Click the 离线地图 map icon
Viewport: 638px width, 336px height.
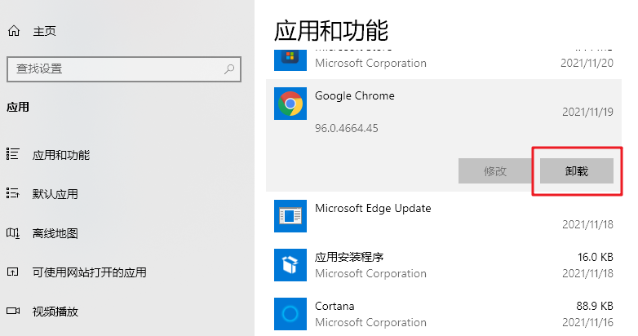pos(13,233)
